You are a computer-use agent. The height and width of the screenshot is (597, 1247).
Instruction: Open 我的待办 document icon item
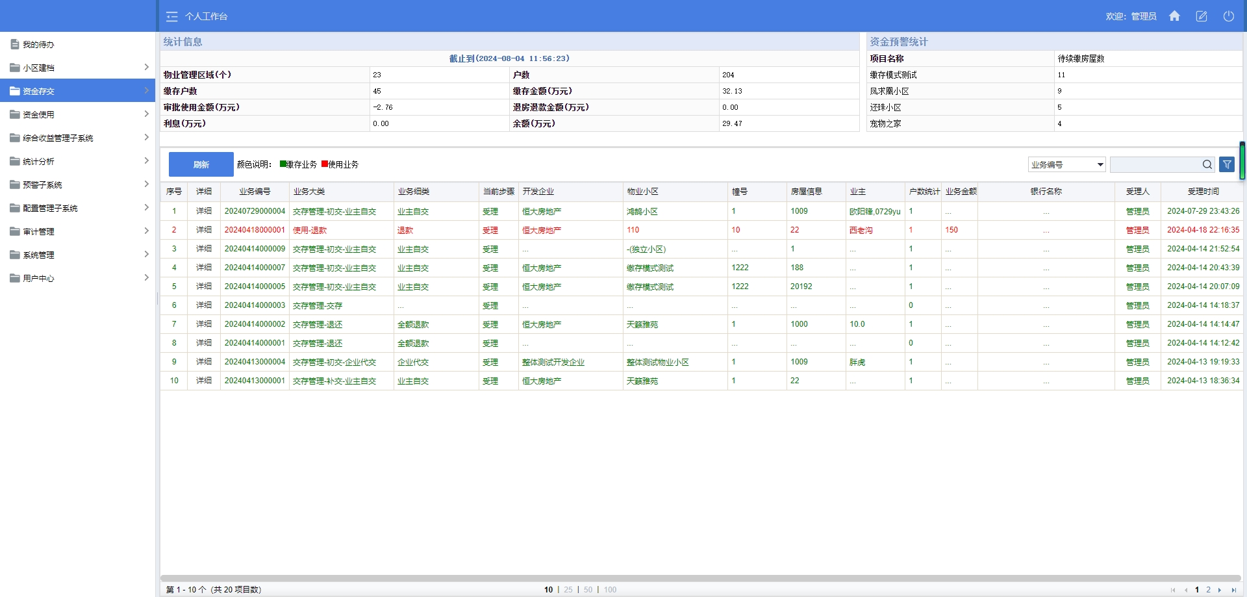pos(15,44)
